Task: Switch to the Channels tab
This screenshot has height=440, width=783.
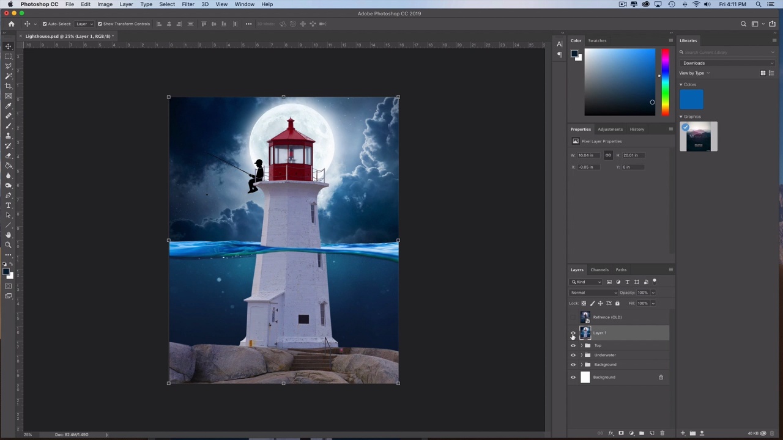Action: [x=599, y=269]
